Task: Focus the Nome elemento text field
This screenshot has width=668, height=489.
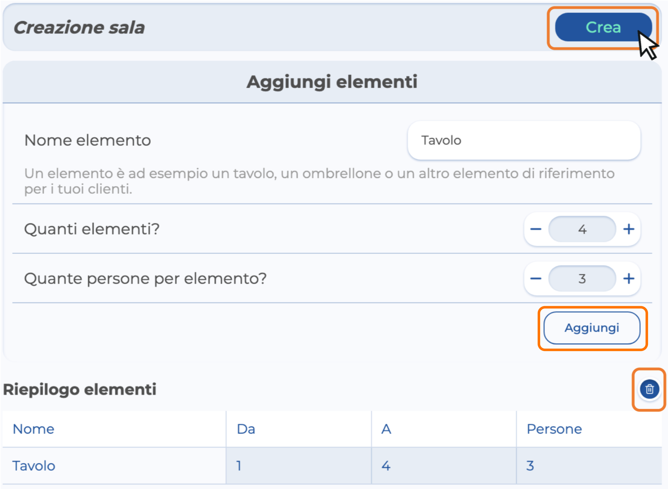Action: point(524,140)
